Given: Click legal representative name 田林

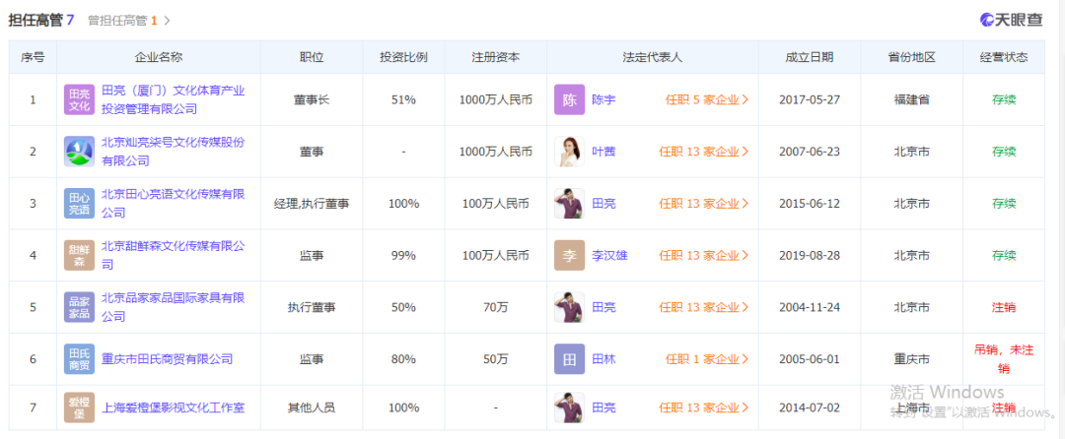Looking at the screenshot, I should pyautogui.click(x=603, y=359).
